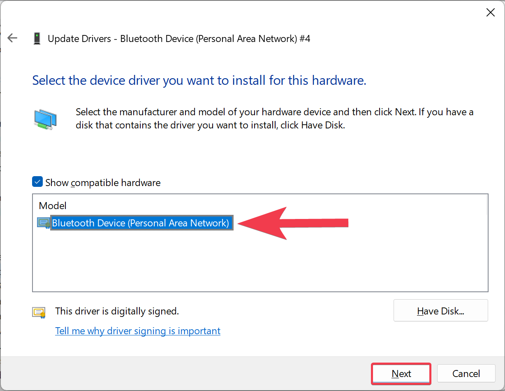
Task: Select Bluetooth Device (Personal Area Network) model
Action: click(x=142, y=223)
